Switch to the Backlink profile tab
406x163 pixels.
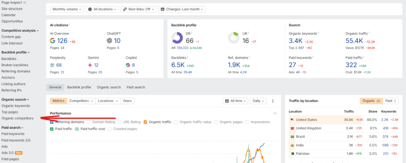click(79, 87)
